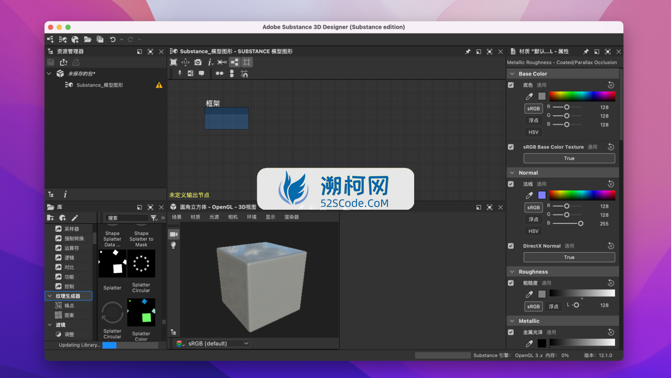Select Splatter Circular thumbnail in library
The width and height of the screenshot is (671, 378).
click(141, 263)
